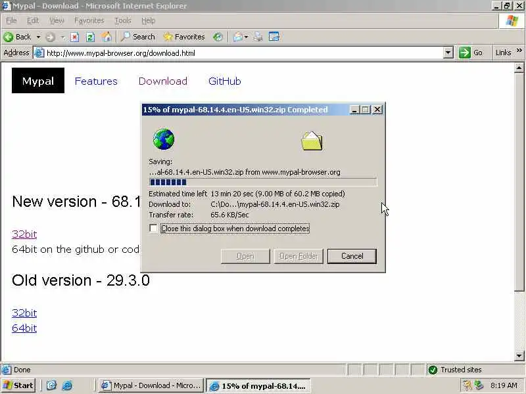
Task: Open the Features page link
Action: [96, 81]
